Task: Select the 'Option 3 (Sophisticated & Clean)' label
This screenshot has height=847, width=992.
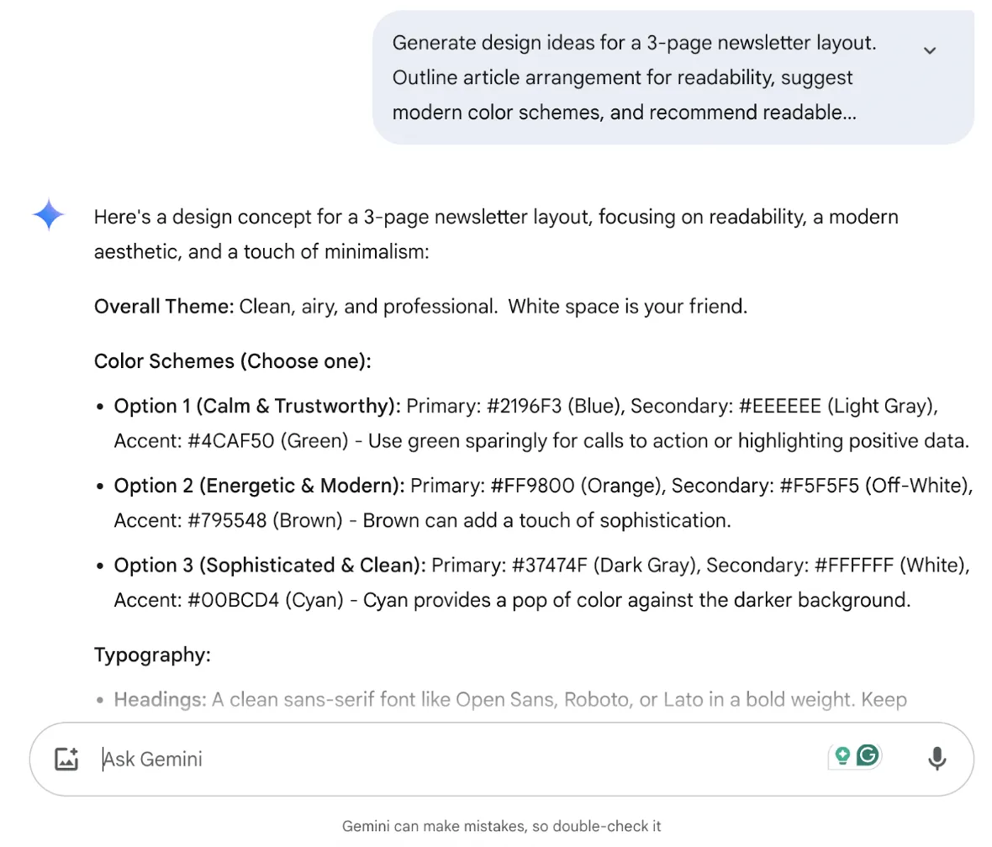Action: (x=270, y=566)
